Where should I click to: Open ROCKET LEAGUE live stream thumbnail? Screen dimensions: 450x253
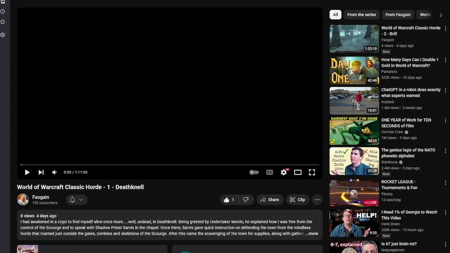point(354,193)
